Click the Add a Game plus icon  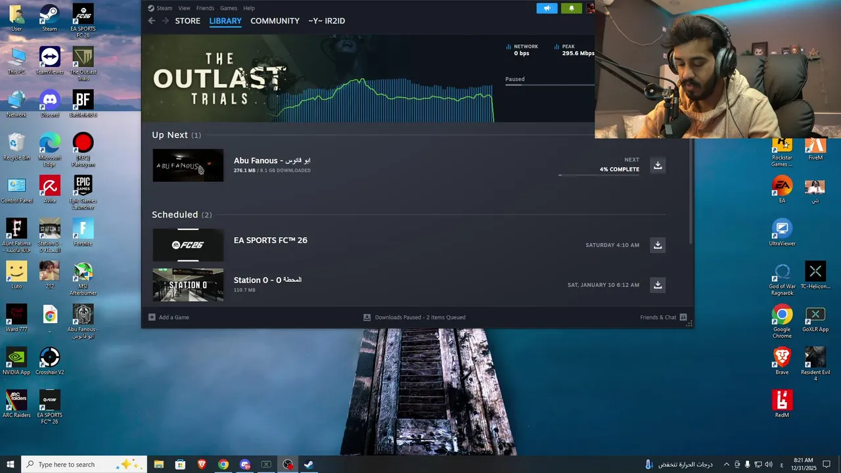click(152, 317)
